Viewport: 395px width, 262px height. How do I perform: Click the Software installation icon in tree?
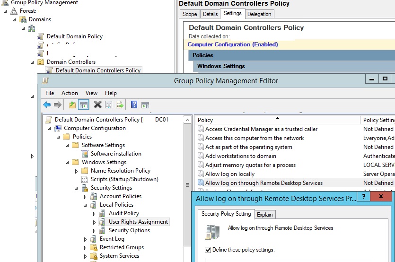click(85, 154)
